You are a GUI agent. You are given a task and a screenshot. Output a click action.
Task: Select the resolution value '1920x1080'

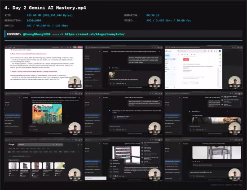point(34,21)
